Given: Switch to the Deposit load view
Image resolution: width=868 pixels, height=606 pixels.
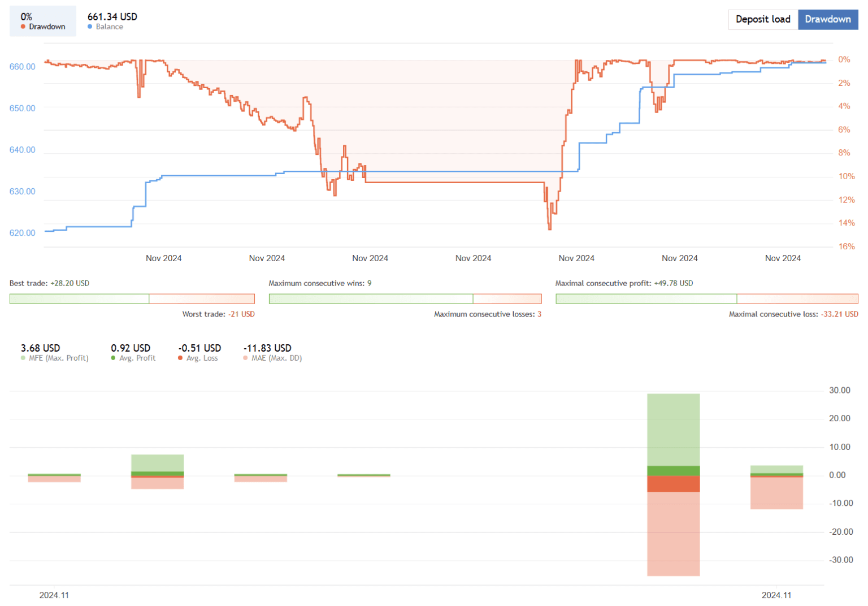Looking at the screenshot, I should [763, 19].
